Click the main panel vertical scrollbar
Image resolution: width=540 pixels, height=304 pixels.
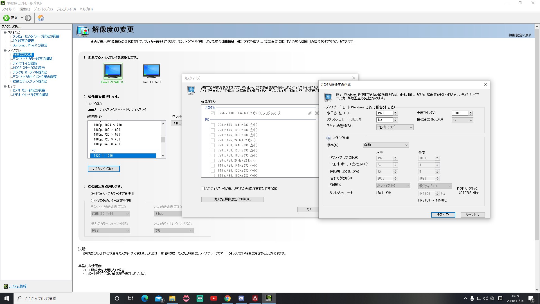tap(537, 135)
